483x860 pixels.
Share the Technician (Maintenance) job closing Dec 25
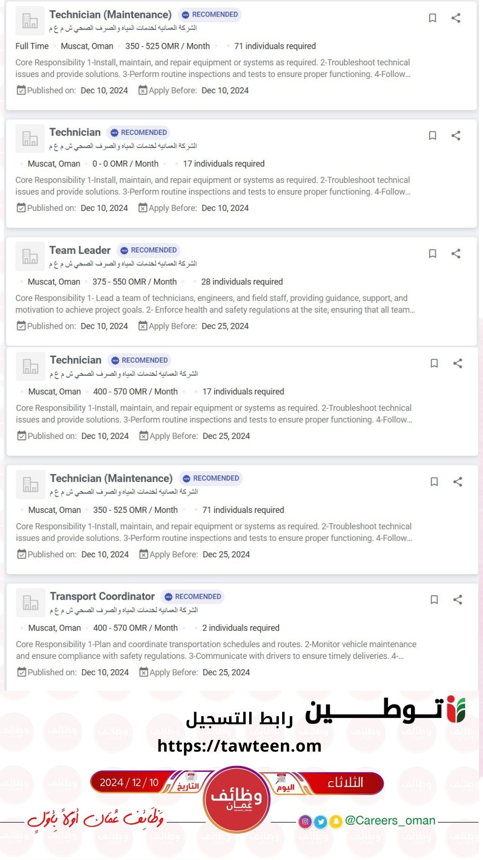point(458,482)
